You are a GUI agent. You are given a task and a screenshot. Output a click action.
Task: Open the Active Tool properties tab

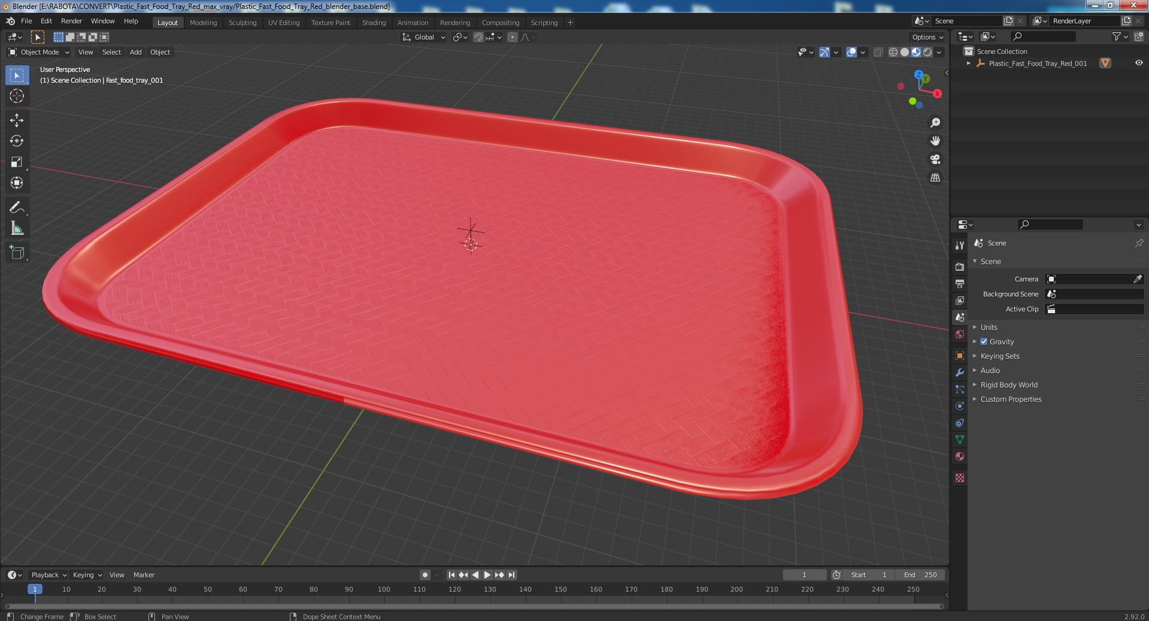(x=960, y=246)
